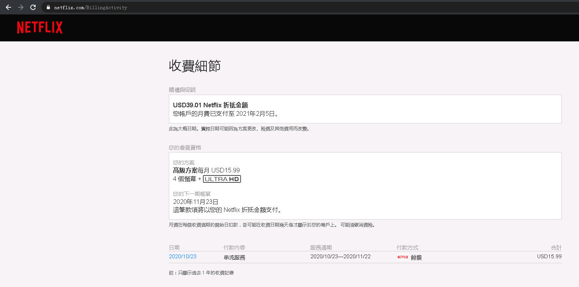The width and height of the screenshot is (579, 287).
Task: Click the 日期 column header
Action: coord(174,248)
